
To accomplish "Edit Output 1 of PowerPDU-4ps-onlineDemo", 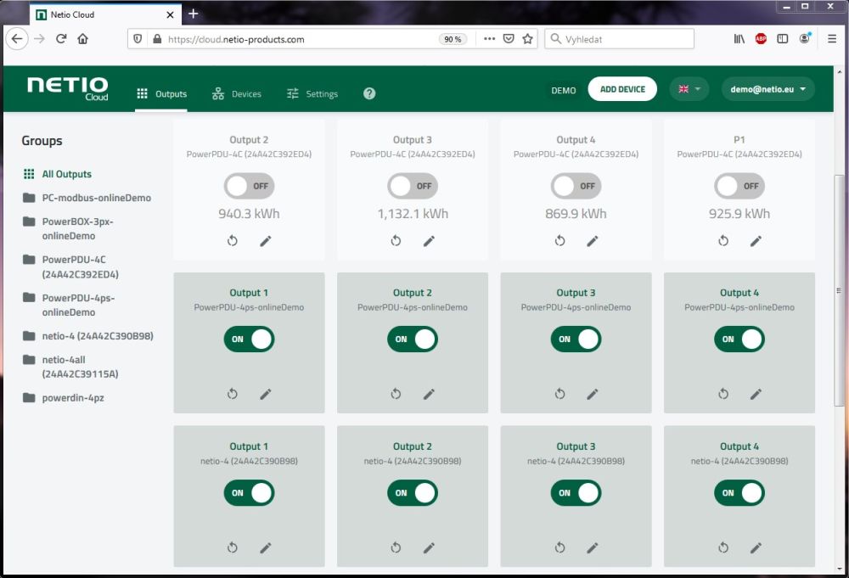I will coord(265,394).
